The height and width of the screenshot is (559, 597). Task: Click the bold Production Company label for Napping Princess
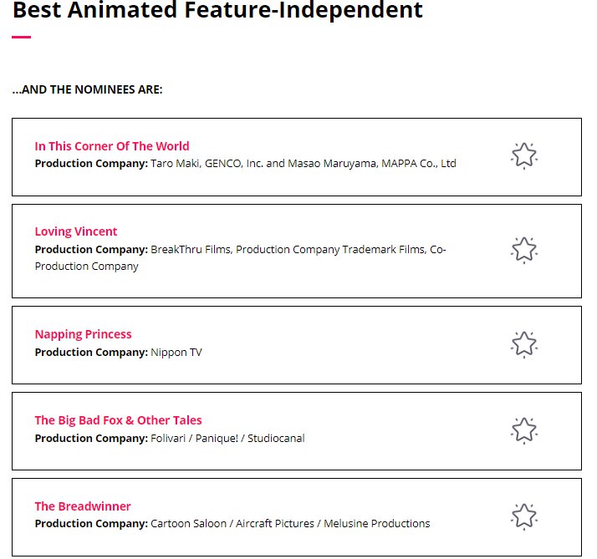click(91, 353)
